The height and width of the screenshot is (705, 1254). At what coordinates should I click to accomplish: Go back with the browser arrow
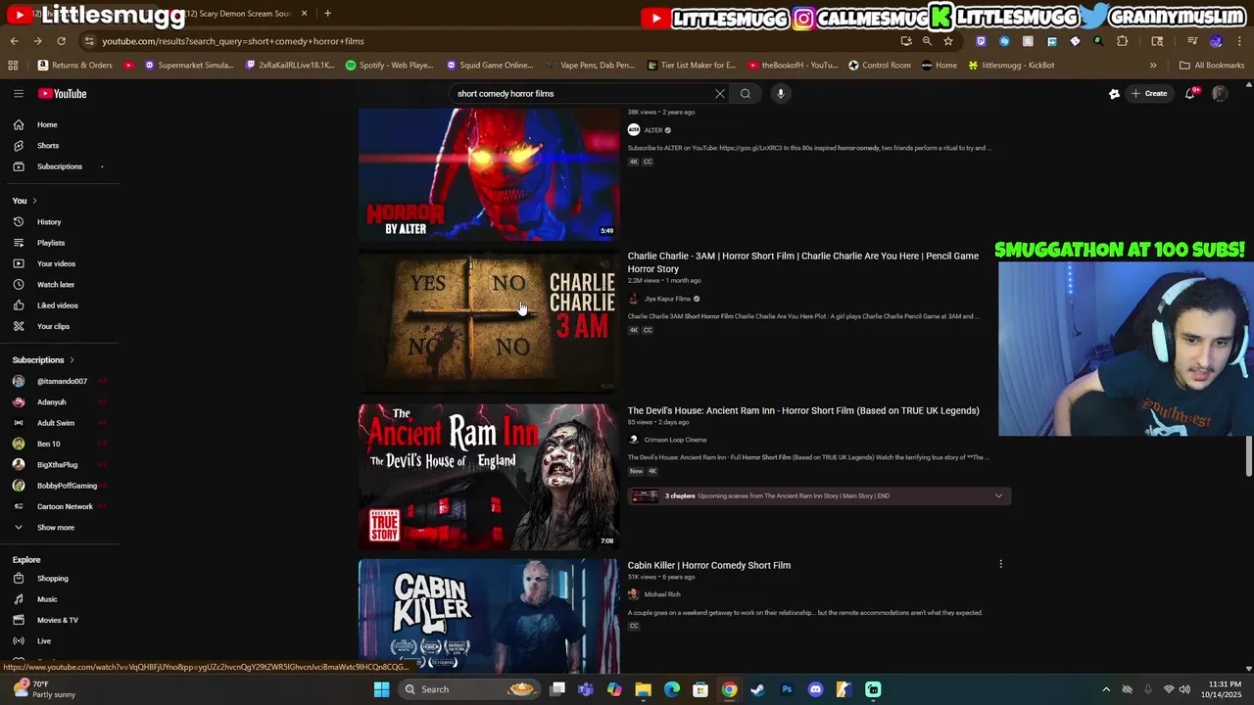coord(14,41)
